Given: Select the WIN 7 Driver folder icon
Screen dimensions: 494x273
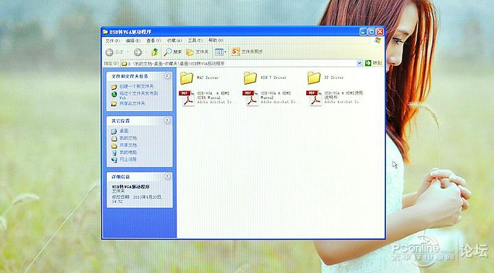Looking at the screenshot, I should click(x=250, y=78).
